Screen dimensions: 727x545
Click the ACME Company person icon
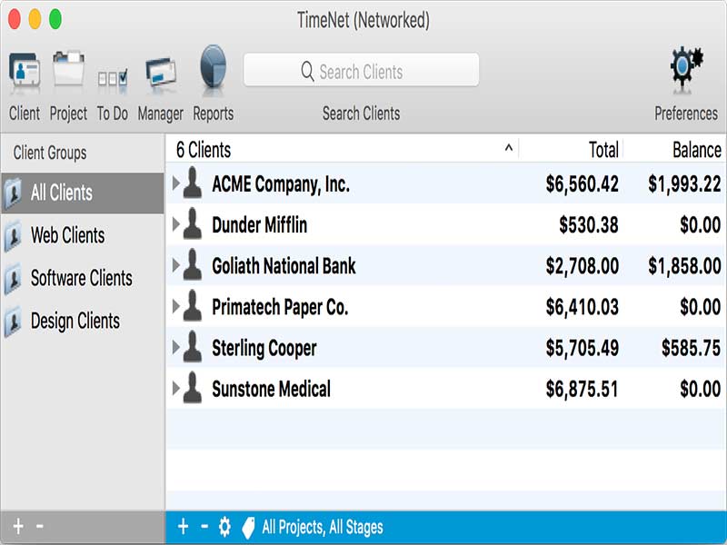(193, 183)
